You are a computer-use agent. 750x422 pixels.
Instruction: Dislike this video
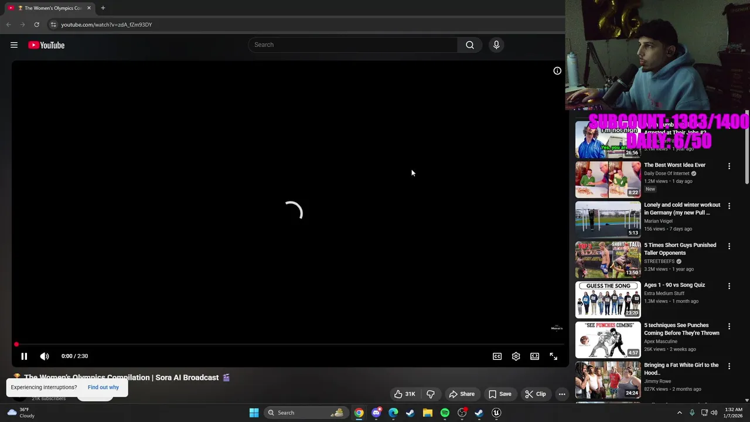coord(431,394)
